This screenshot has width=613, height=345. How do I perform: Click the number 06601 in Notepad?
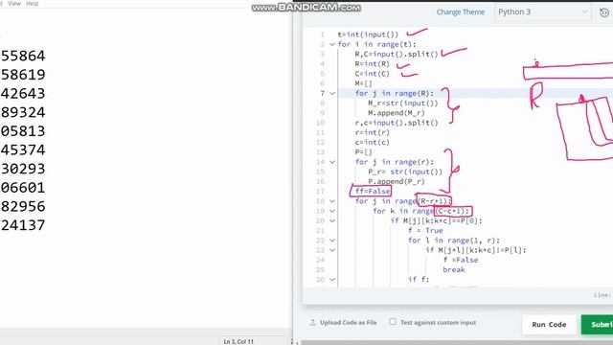pos(23,188)
